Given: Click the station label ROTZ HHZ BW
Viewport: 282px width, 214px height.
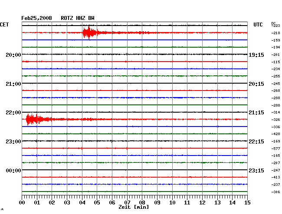Looking at the screenshot, I should [x=78, y=18].
